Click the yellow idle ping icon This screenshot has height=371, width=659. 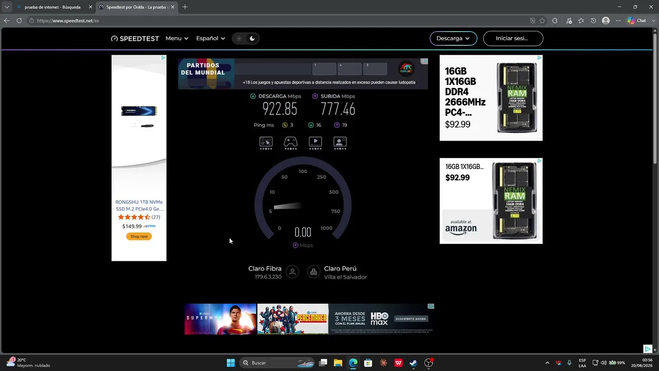[285, 125]
